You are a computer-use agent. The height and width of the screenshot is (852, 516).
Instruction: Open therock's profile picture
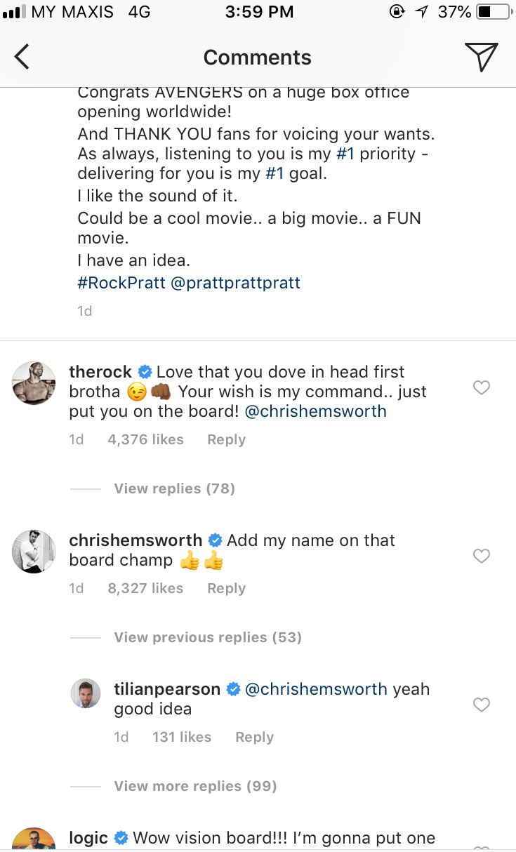[x=34, y=383]
